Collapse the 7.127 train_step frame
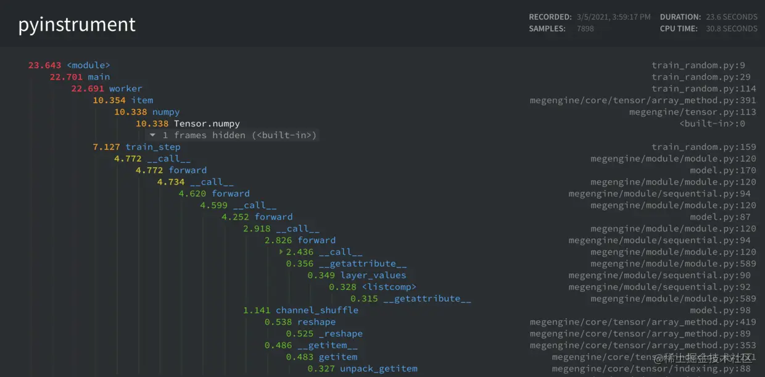 (137, 147)
